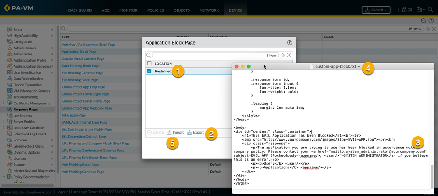The width and height of the screenshot is (438, 196).
Task: Switch to the Policies tab
Action: 154,10
